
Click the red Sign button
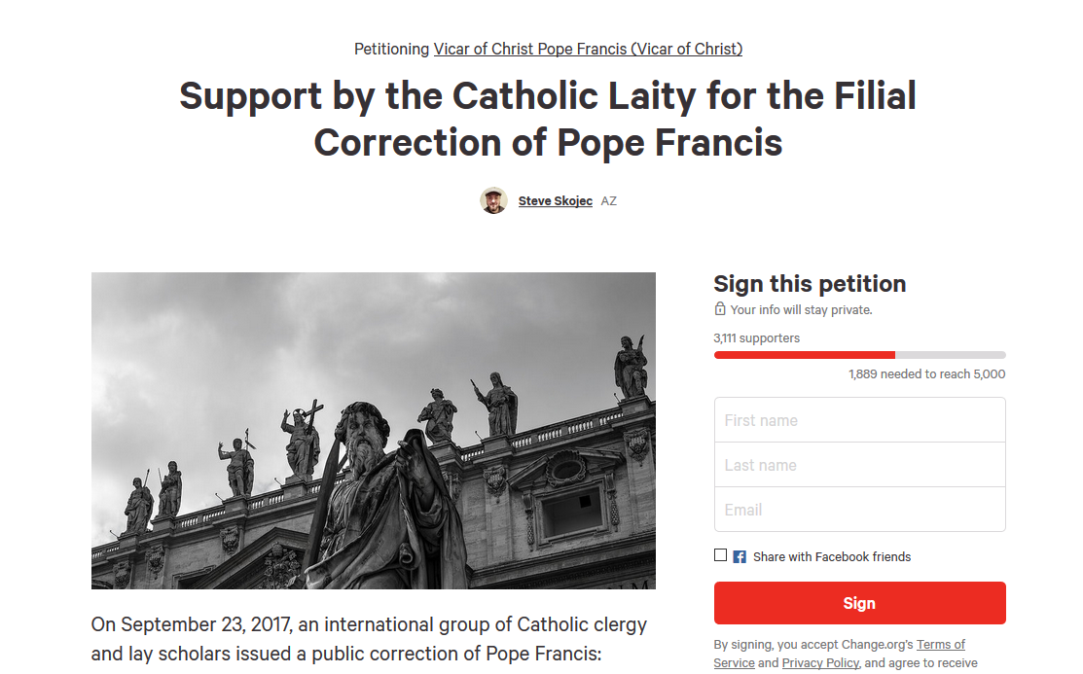pos(859,603)
